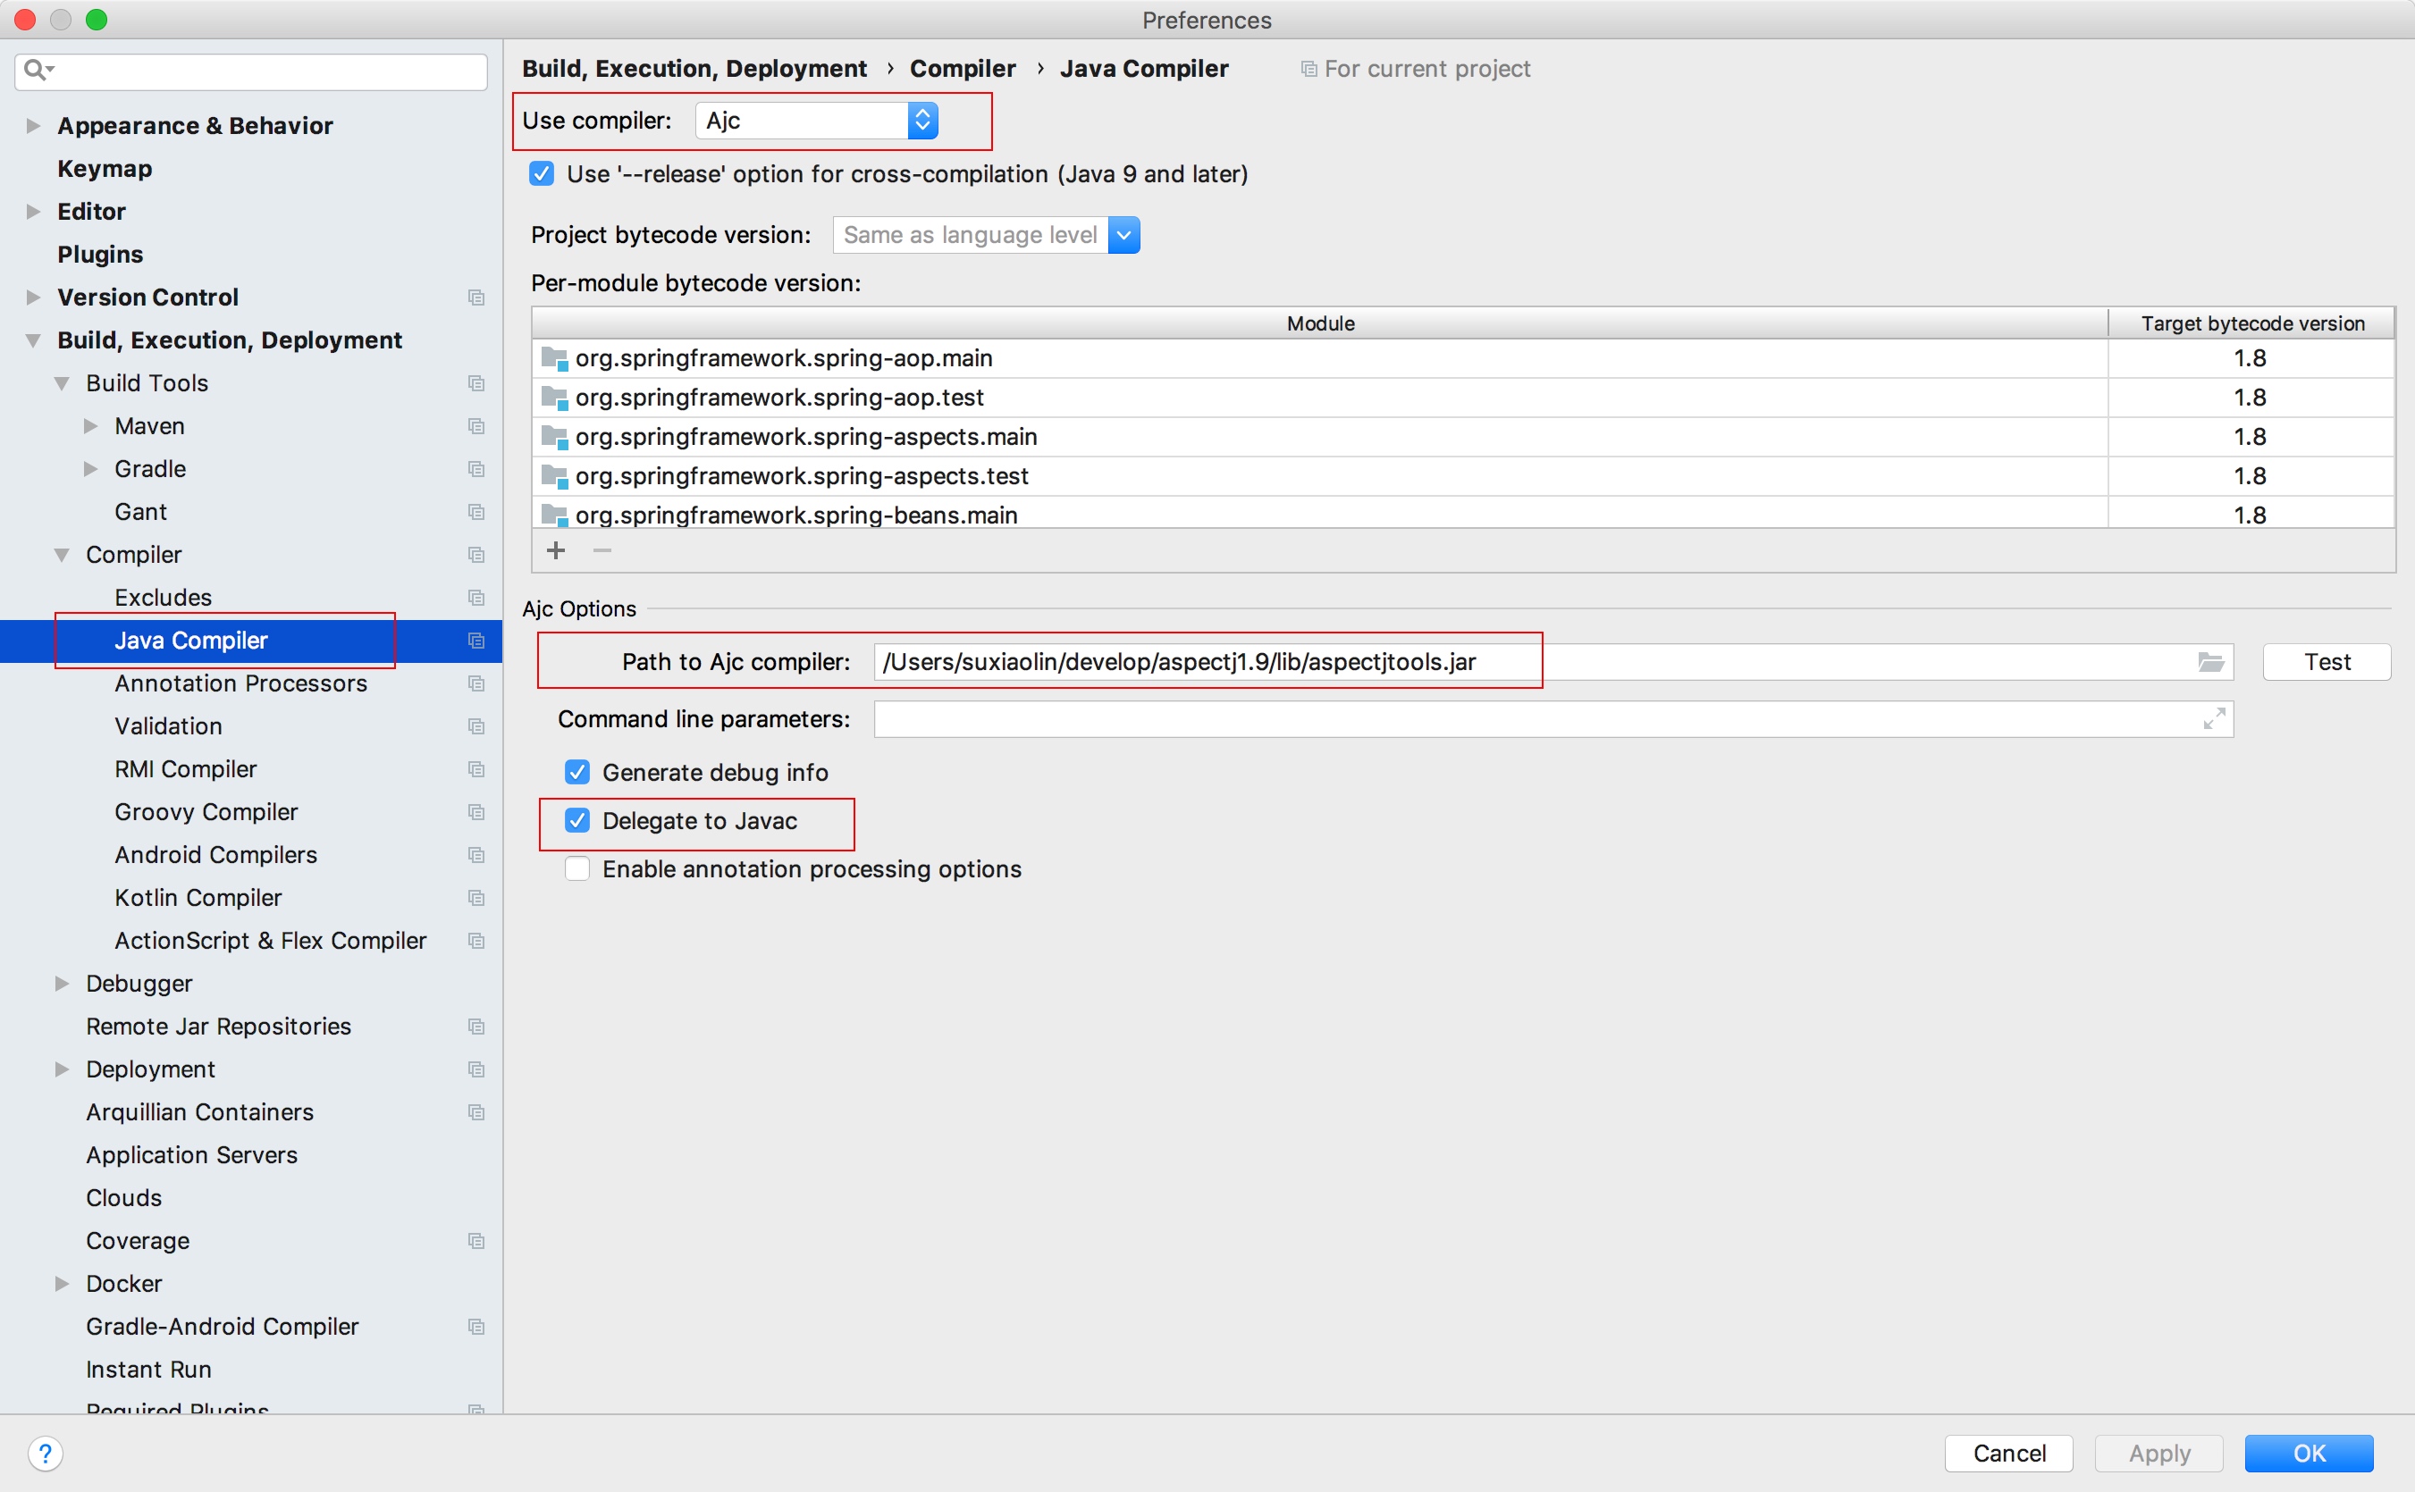This screenshot has width=2415, height=1492.
Task: Click project-level icon beside Remote Jar Repositories
Action: 476,1027
